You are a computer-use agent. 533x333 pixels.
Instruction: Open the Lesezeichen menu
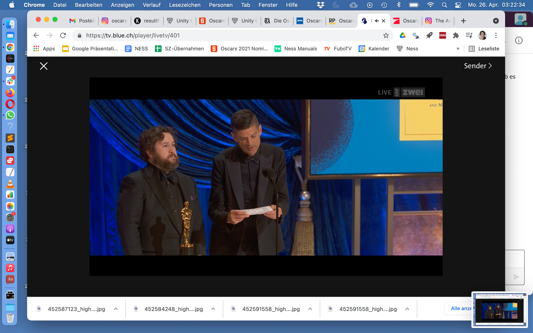[x=185, y=5]
